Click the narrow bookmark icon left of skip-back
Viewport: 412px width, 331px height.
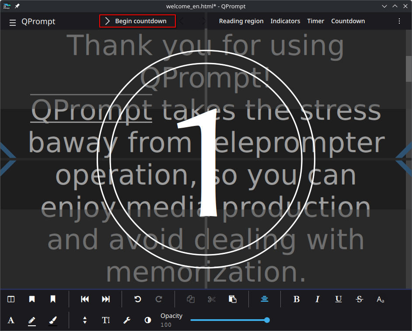click(x=53, y=299)
